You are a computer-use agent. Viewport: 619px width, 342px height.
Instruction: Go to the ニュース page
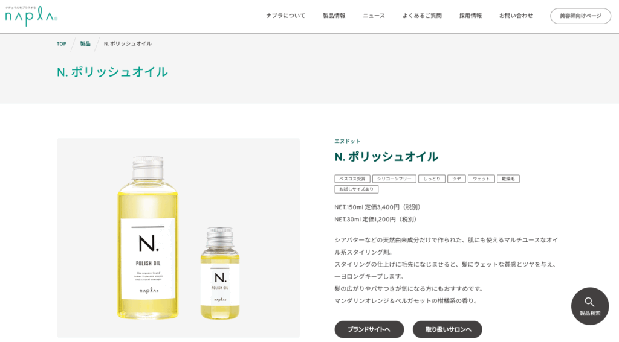(374, 16)
